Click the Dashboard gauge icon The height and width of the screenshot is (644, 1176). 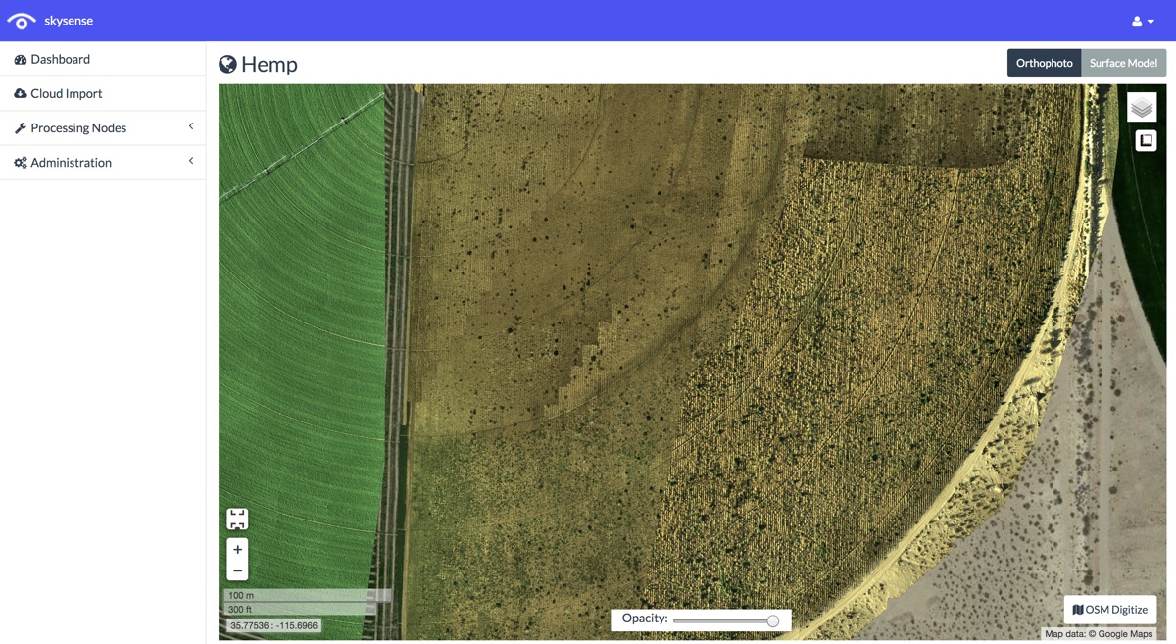[21, 59]
